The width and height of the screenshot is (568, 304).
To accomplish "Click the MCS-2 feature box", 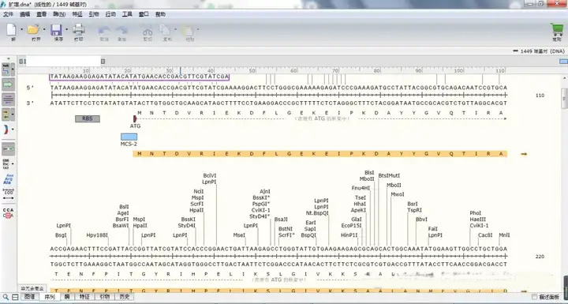I will click(129, 137).
